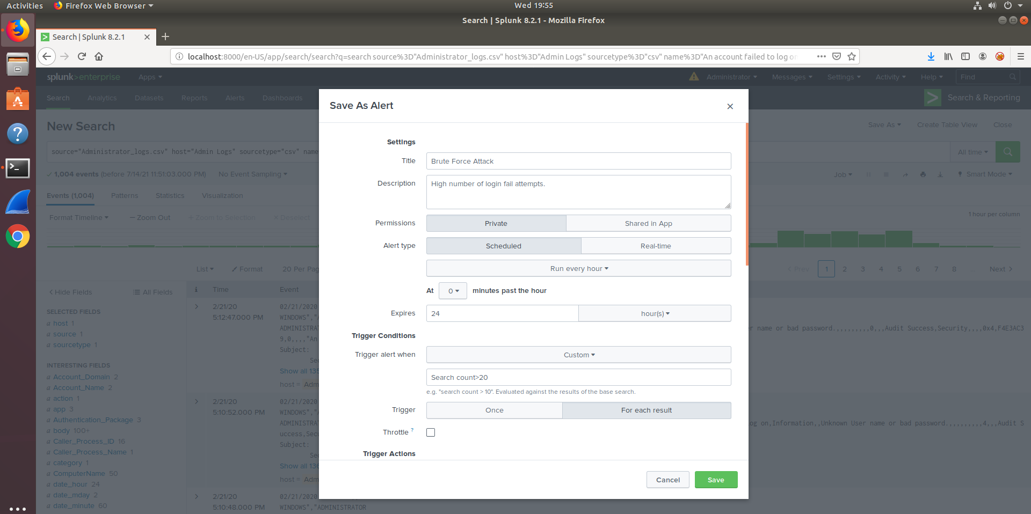Select the Search | Splunk 8.2.1 tab
Viewport: 1031px width, 514px height.
click(x=96, y=37)
